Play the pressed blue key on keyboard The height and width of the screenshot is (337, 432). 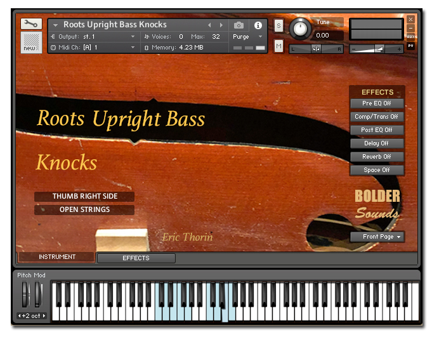click(225, 314)
